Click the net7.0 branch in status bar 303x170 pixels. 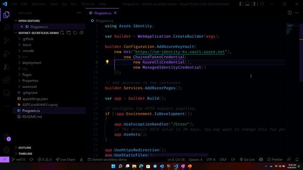pyautogui.click(x=19, y=160)
